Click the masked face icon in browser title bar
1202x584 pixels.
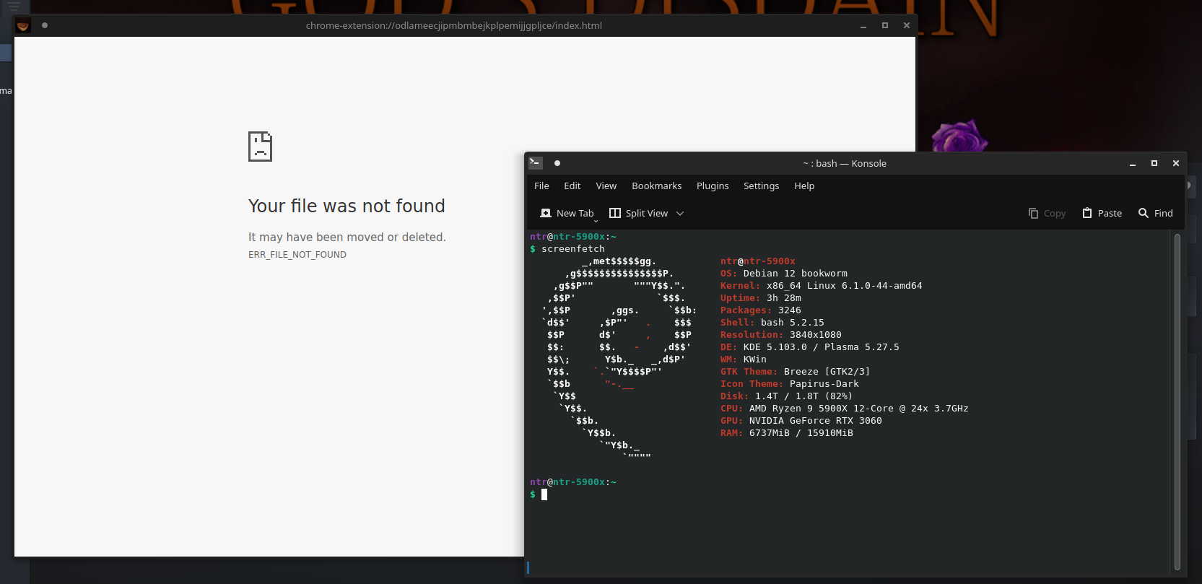tap(23, 25)
